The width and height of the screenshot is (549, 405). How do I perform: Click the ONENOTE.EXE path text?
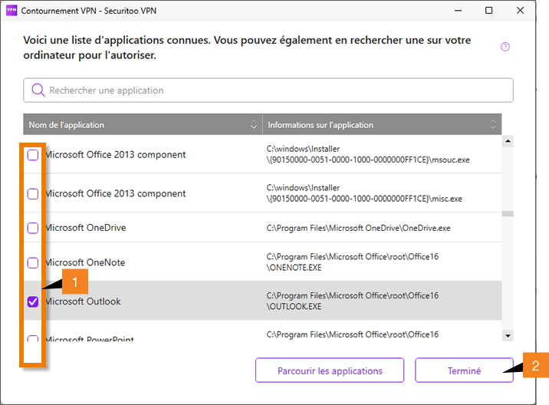(352, 262)
